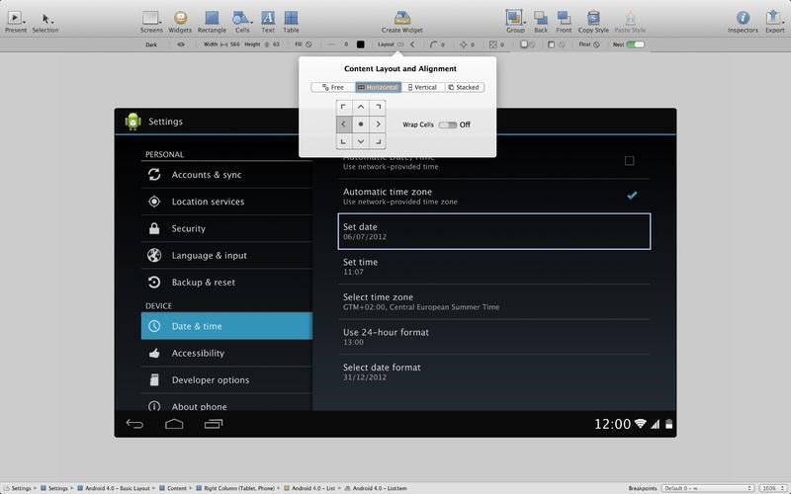Image resolution: width=791 pixels, height=494 pixels.
Task: Click the Present play icon
Action: 15,18
